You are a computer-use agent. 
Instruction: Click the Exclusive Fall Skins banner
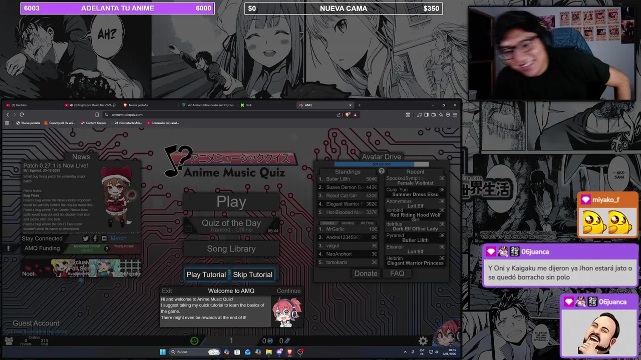pyautogui.click(x=81, y=268)
